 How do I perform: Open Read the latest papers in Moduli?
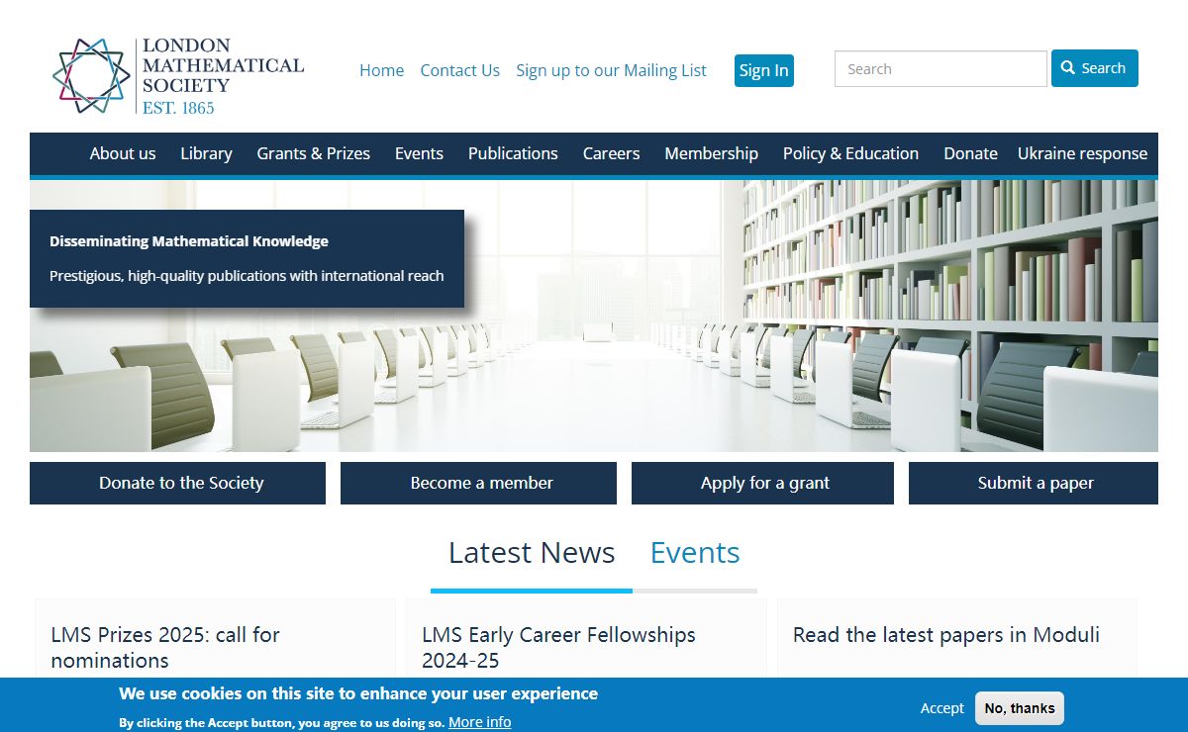(946, 635)
